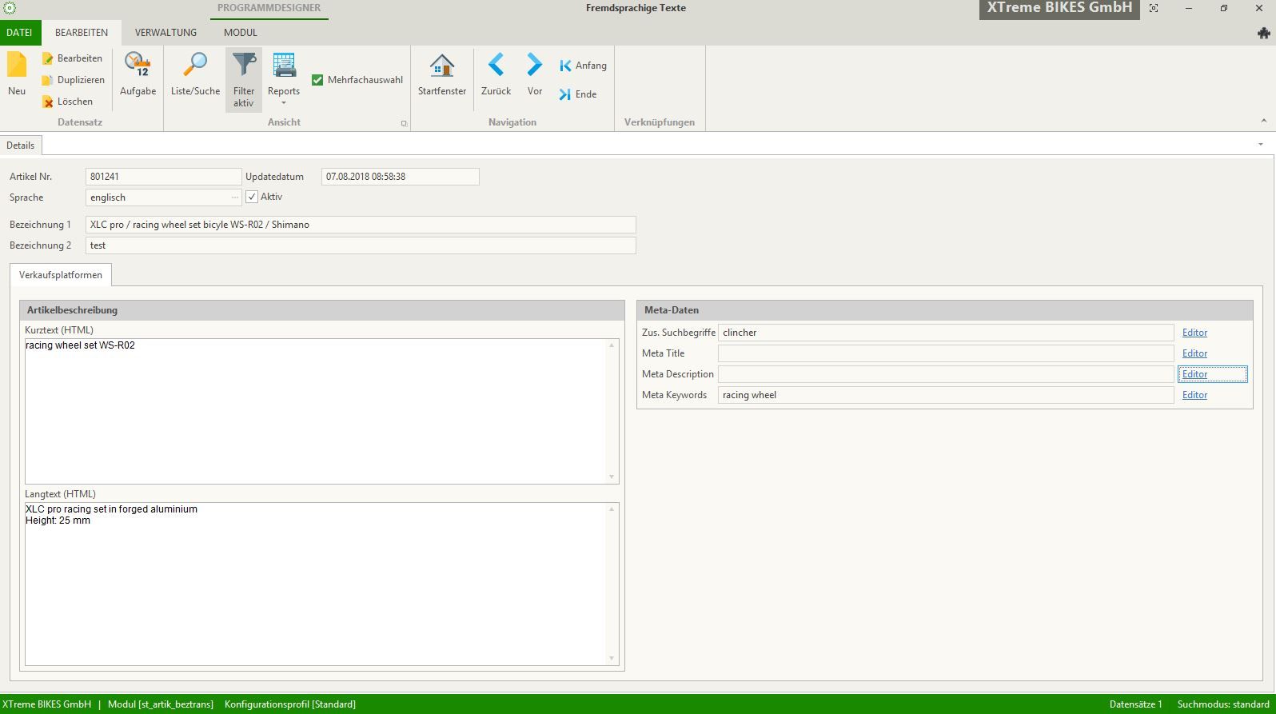Switch to the VERWALTUNG ribbon tab

tap(165, 33)
